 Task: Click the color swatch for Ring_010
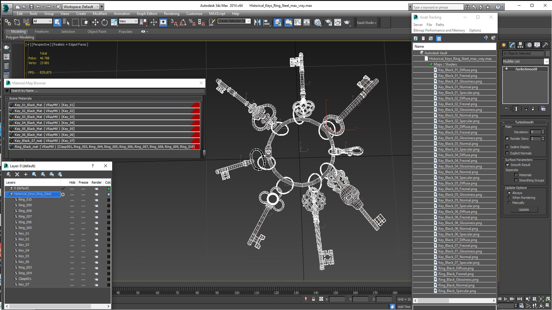coord(109,200)
